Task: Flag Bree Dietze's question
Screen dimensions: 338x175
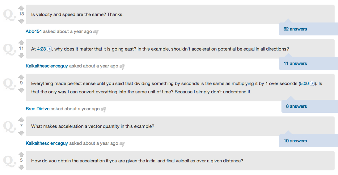Action: point(104,109)
